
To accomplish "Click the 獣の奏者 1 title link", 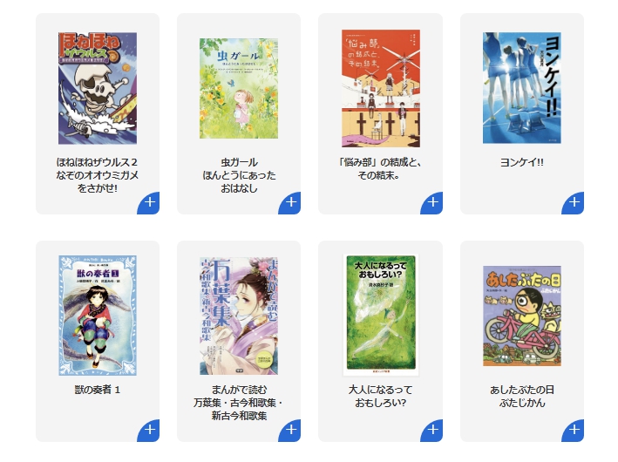I will pos(98,390).
